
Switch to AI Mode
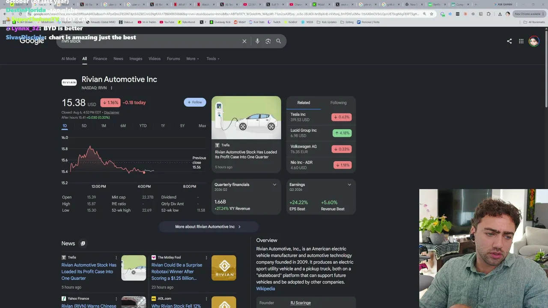tap(68, 59)
